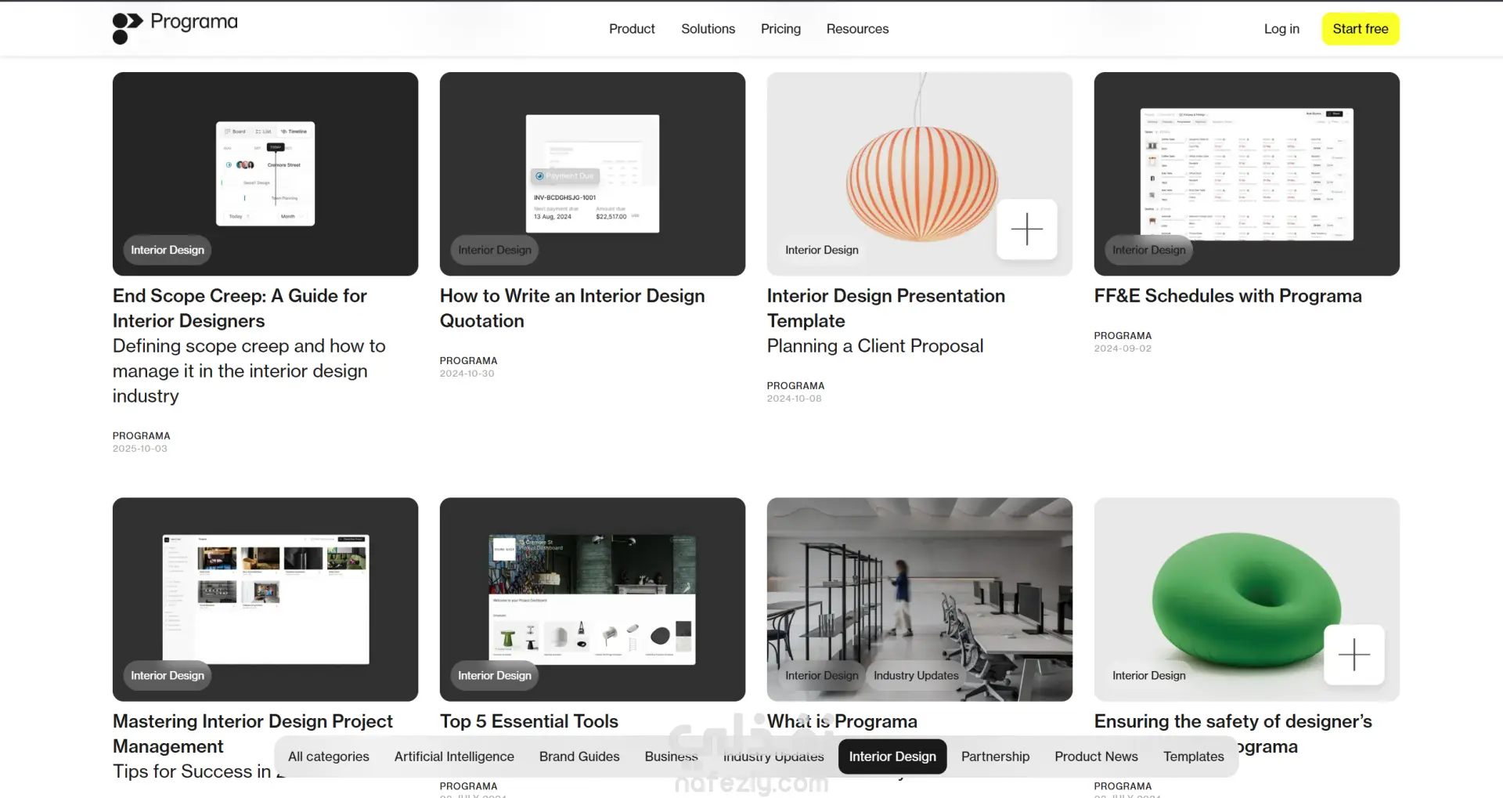Image resolution: width=1503 pixels, height=798 pixels.
Task: Click the Programa logo icon
Action: pos(128,28)
